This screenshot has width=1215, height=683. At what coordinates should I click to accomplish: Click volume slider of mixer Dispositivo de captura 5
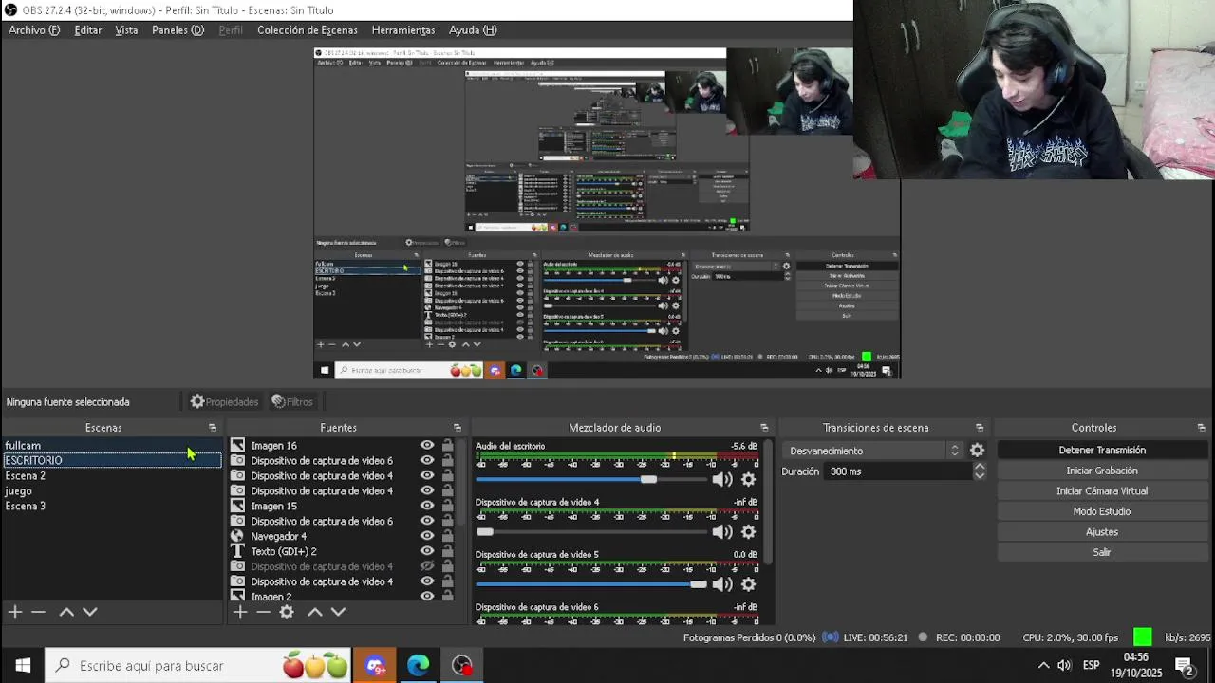590,584
